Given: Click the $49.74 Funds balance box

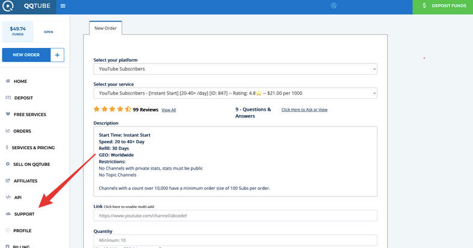Looking at the screenshot, I should click(x=18, y=31).
